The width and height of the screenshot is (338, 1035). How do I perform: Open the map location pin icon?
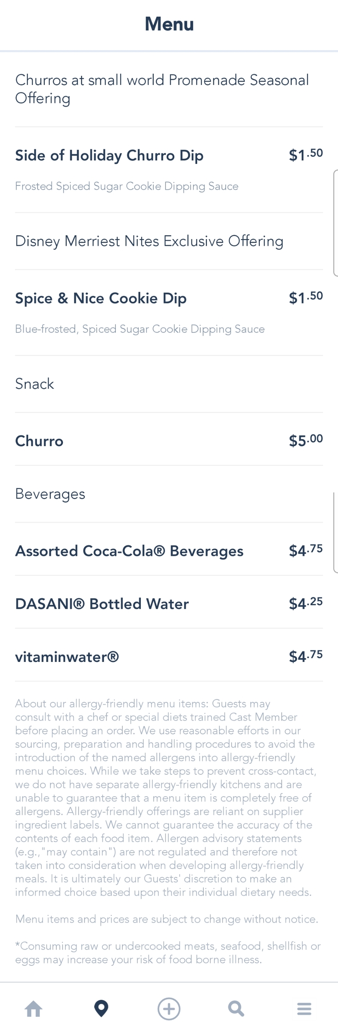click(x=101, y=1008)
